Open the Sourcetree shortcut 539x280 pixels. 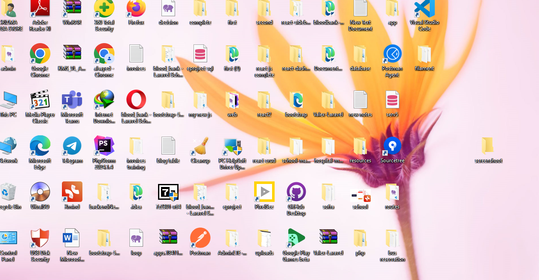(392, 146)
